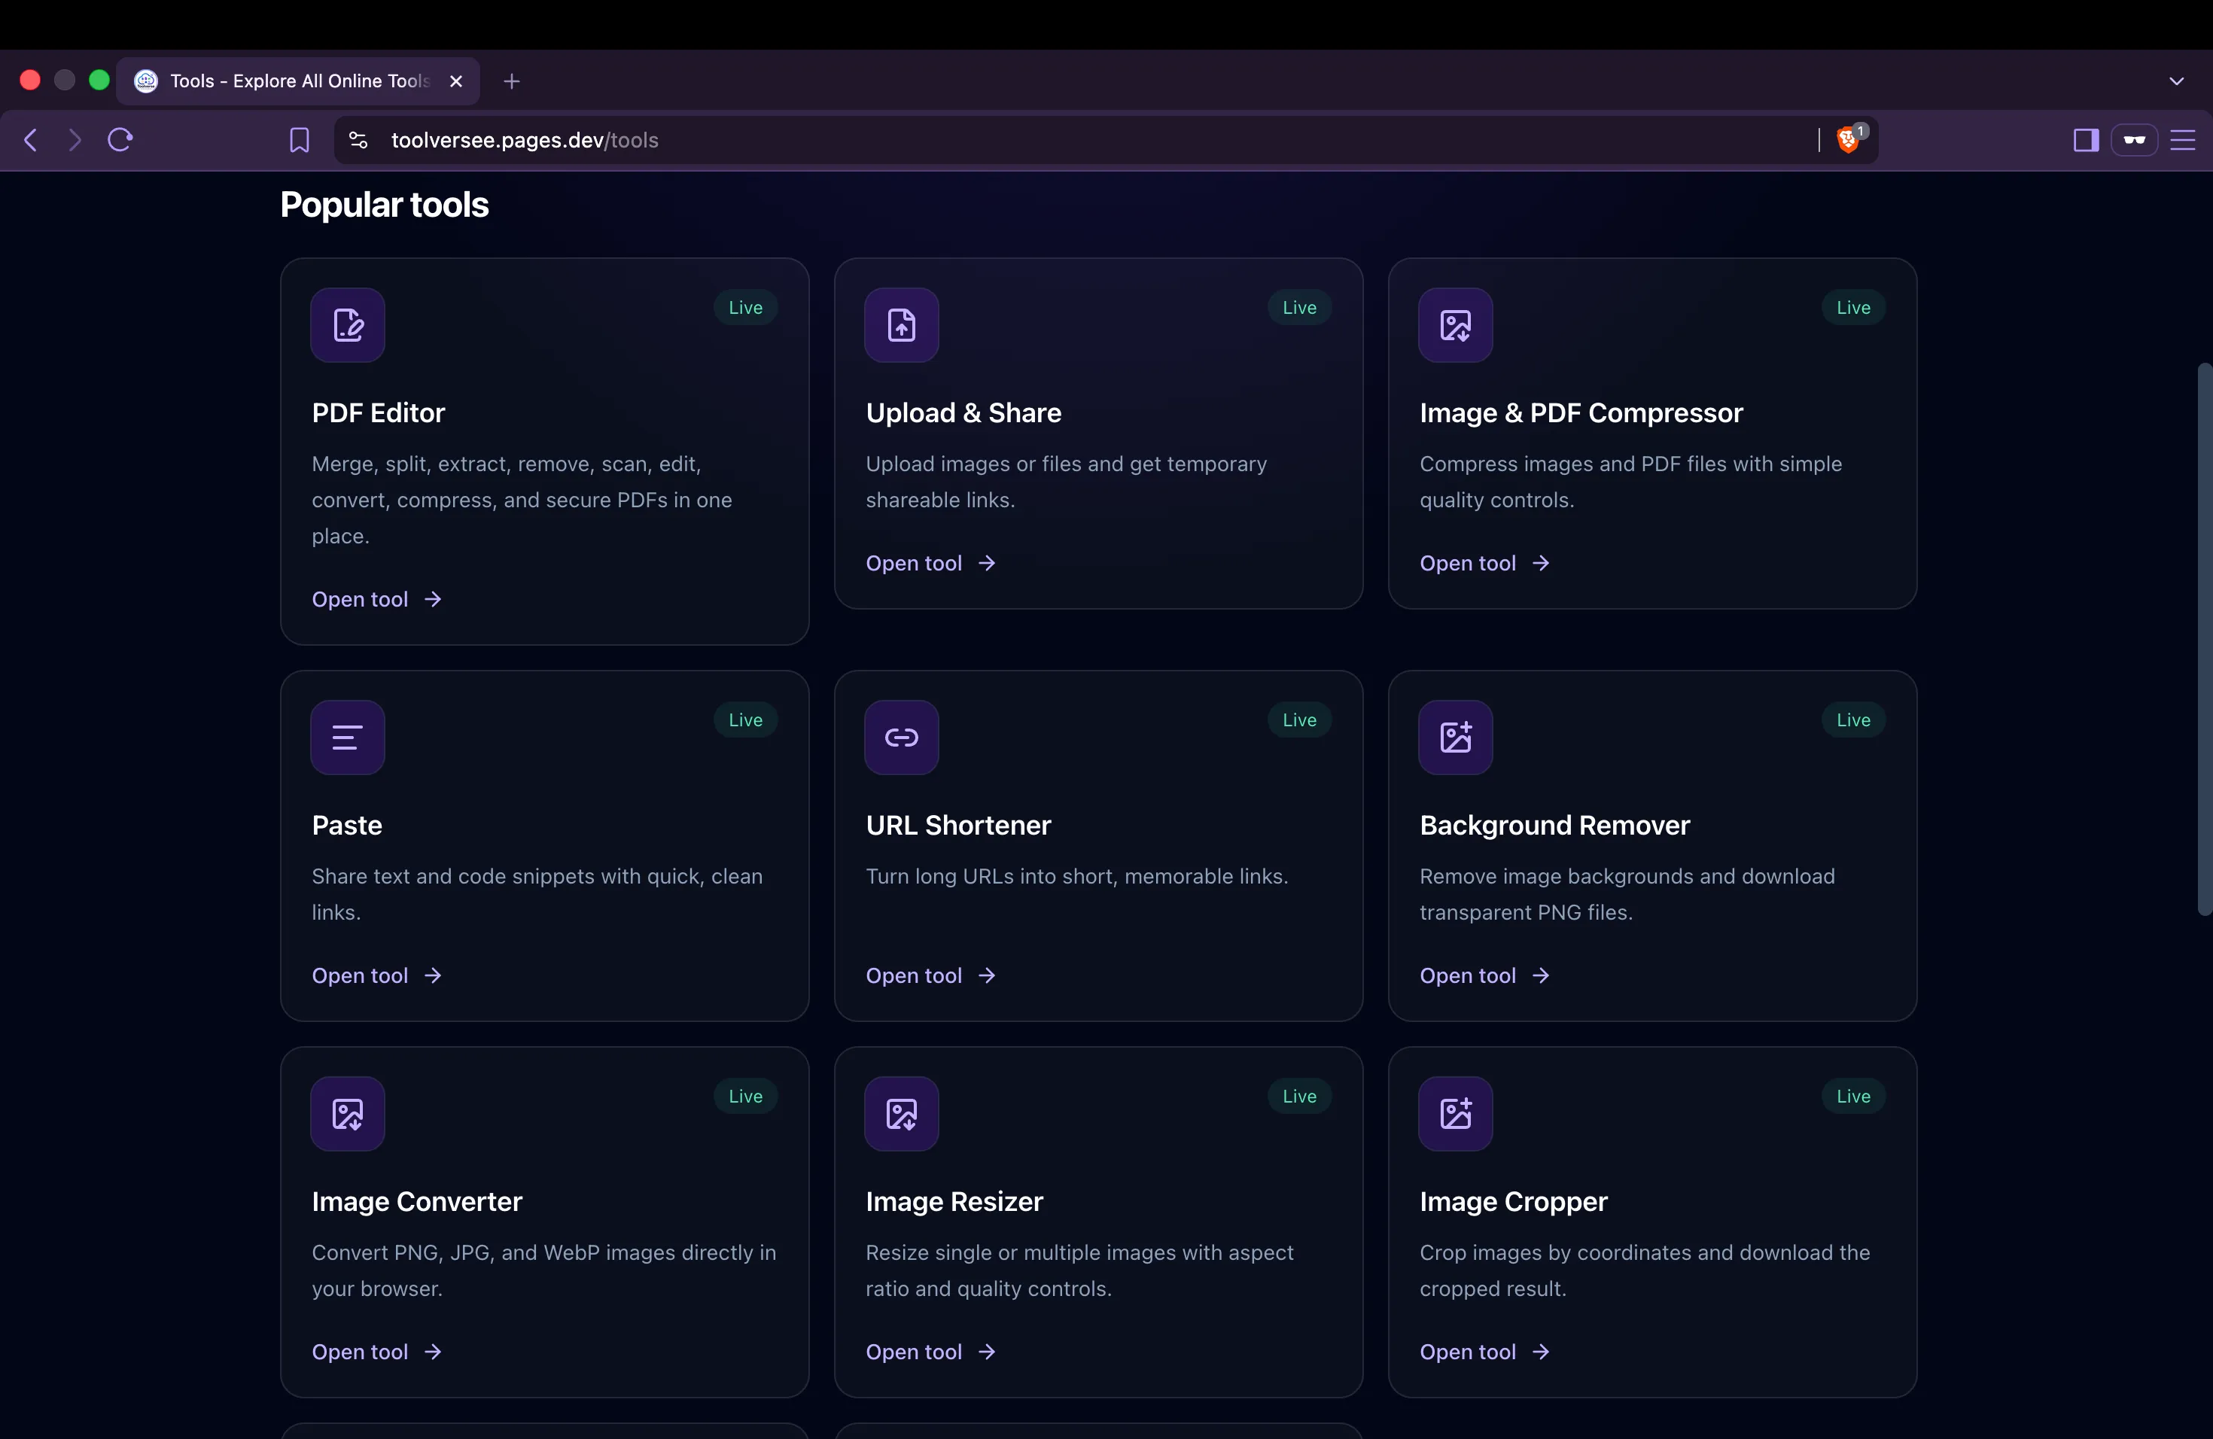Click the page vertical scrollbar
Screen dimensions: 2213x1439
(x=2204, y=639)
